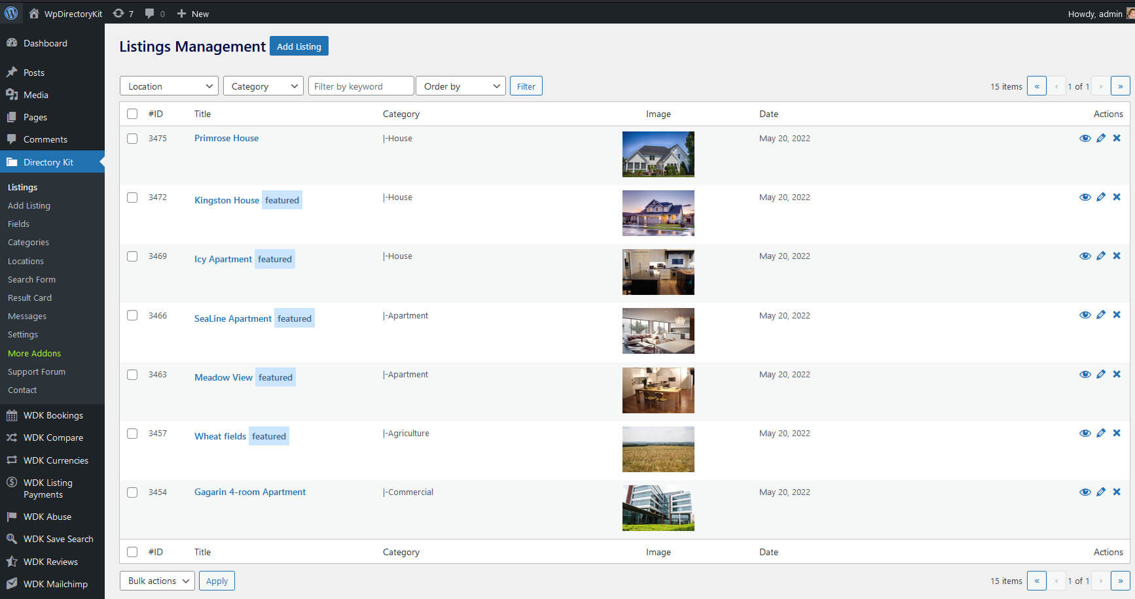This screenshot has height=599, width=1135.
Task: Click the WordPress logo icon
Action: click(11, 13)
